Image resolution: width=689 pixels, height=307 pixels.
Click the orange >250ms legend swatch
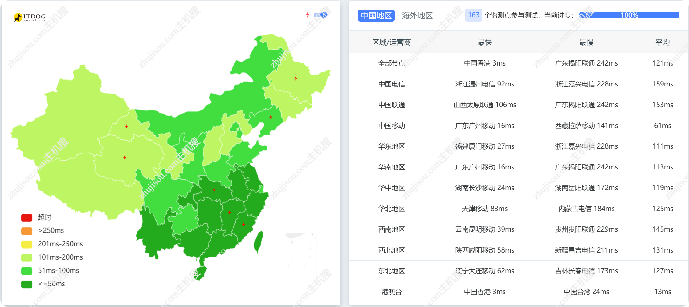click(x=27, y=231)
